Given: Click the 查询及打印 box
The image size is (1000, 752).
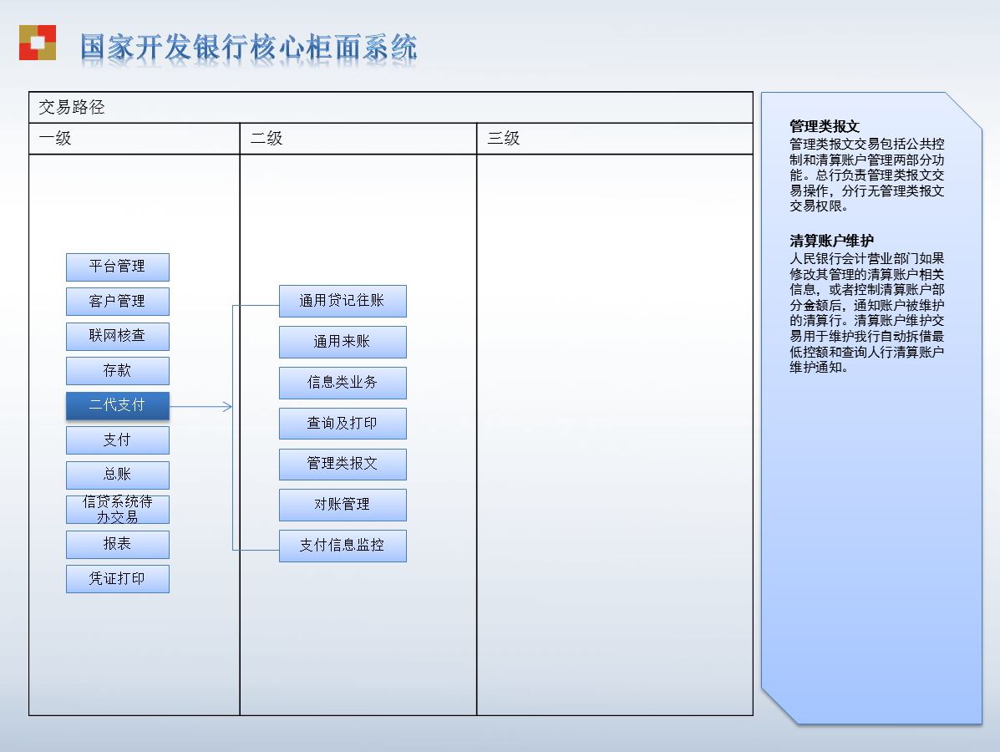Looking at the screenshot, I should click(x=343, y=424).
